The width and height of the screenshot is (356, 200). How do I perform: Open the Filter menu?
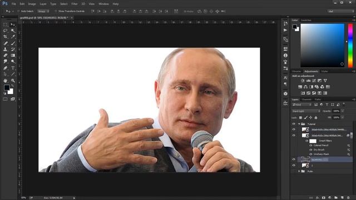point(74,4)
